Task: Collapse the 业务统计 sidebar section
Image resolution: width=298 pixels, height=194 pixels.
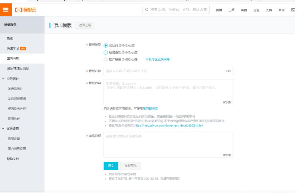Action: pos(3,78)
